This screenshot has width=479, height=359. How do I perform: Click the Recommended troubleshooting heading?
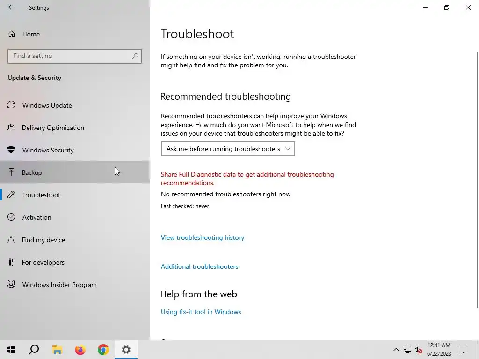click(x=225, y=96)
